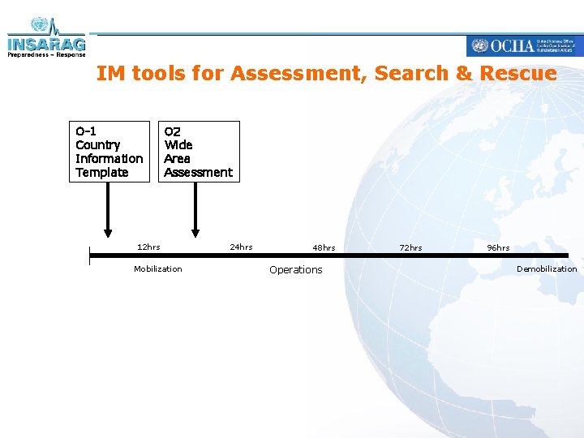Select the slide title about IM tools
584x438 pixels.
click(327, 73)
